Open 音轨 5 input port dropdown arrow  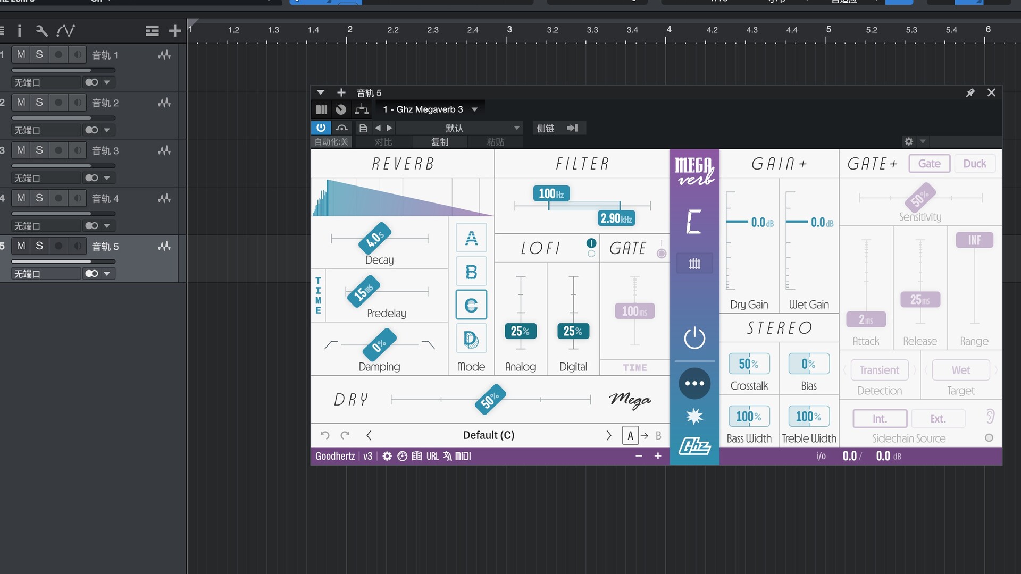click(x=107, y=274)
